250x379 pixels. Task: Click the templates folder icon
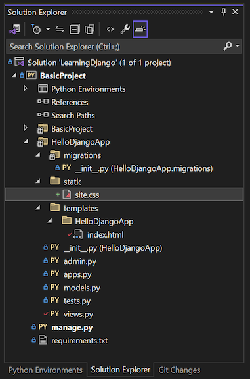55,207
